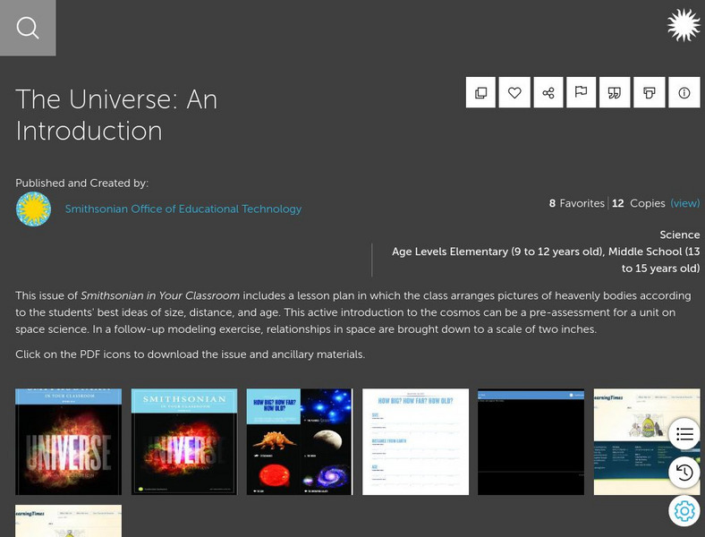Open the black screen thumbnail
The image size is (705, 537).
(531, 441)
